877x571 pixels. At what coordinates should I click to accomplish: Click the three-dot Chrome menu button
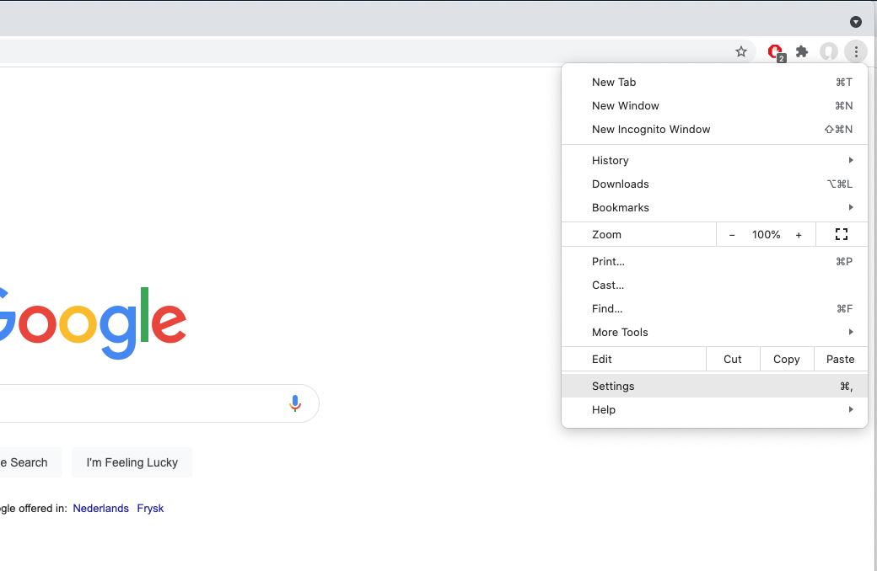tap(856, 52)
